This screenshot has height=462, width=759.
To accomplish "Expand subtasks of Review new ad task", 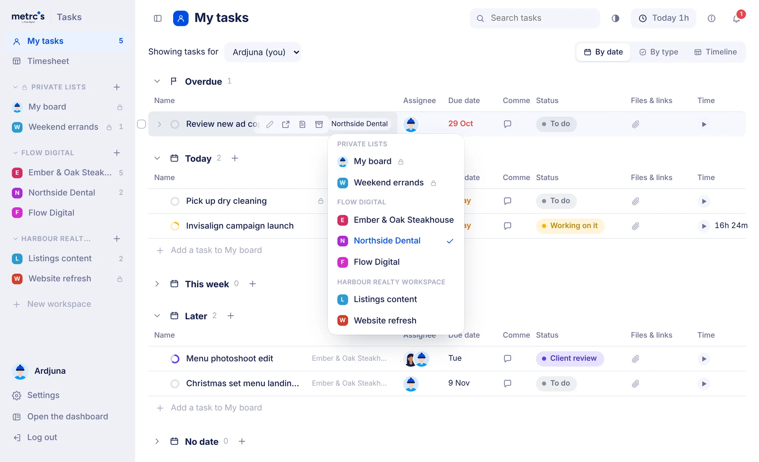I will pos(159,124).
